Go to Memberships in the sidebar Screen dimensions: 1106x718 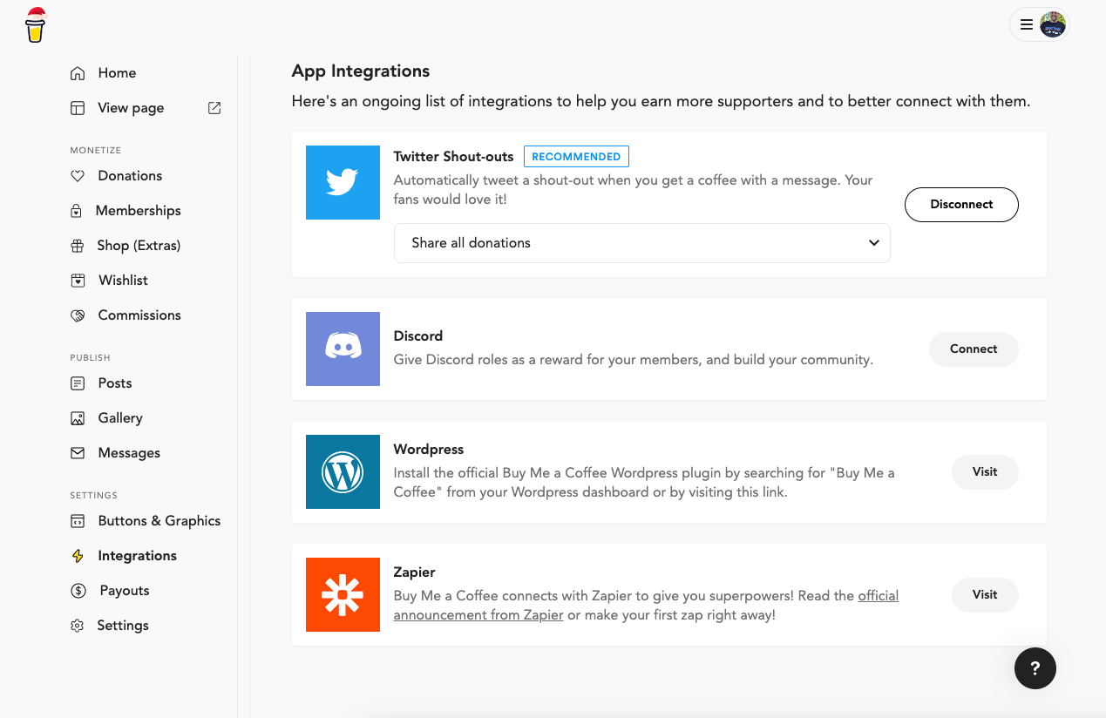coord(138,211)
